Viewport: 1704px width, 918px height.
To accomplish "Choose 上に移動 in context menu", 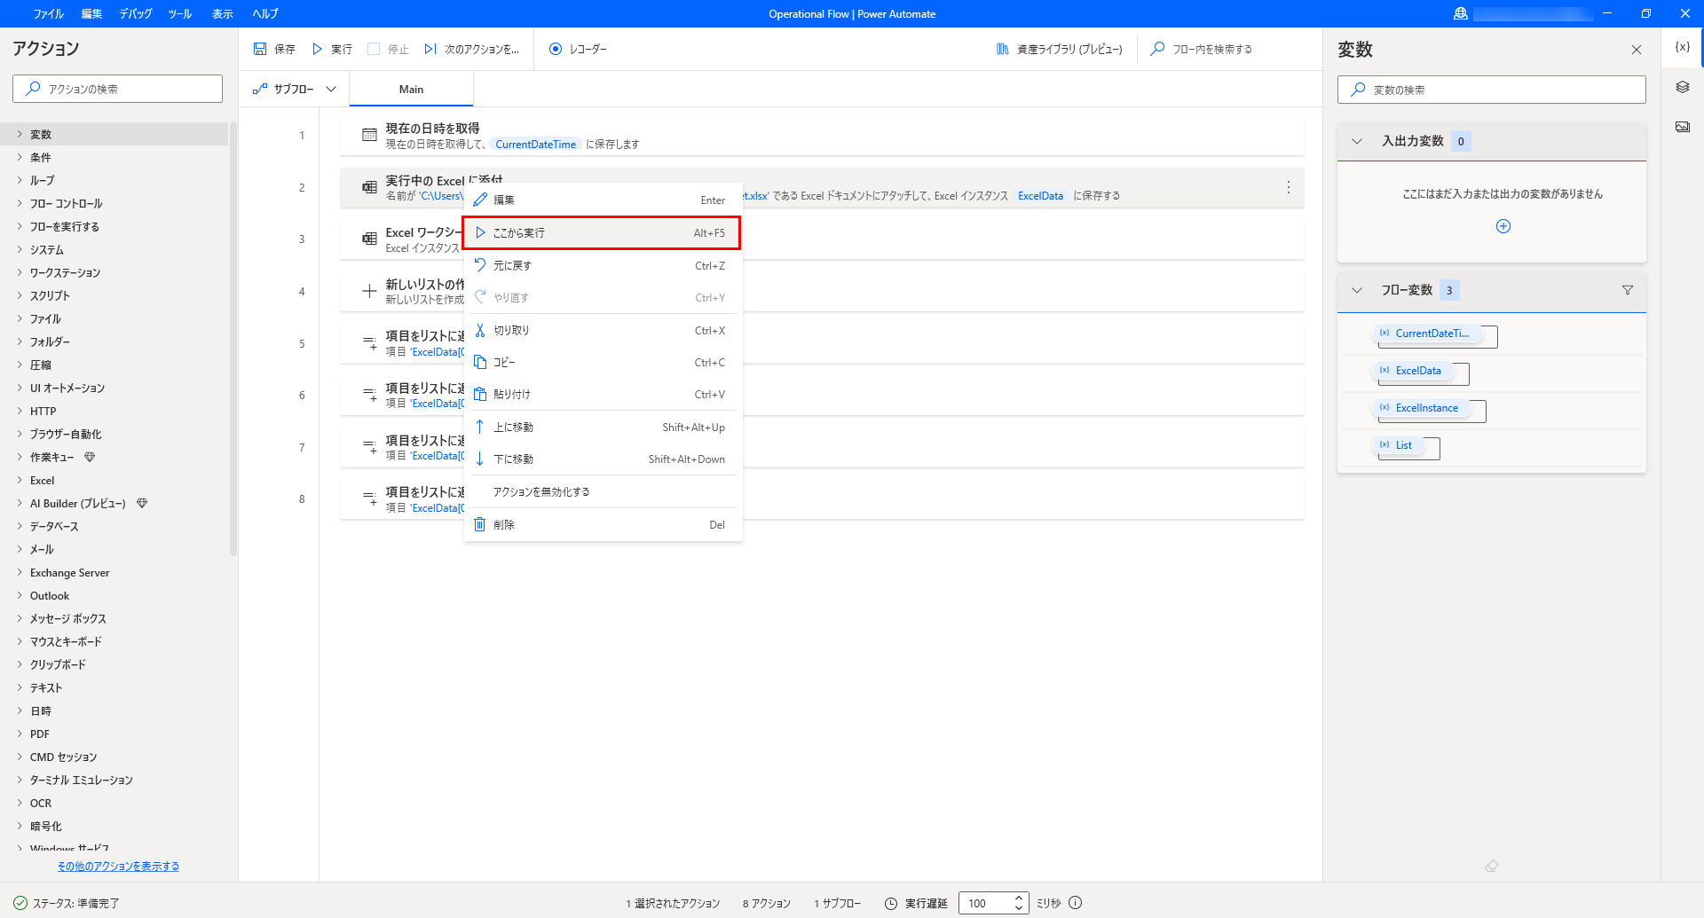I will (x=603, y=427).
